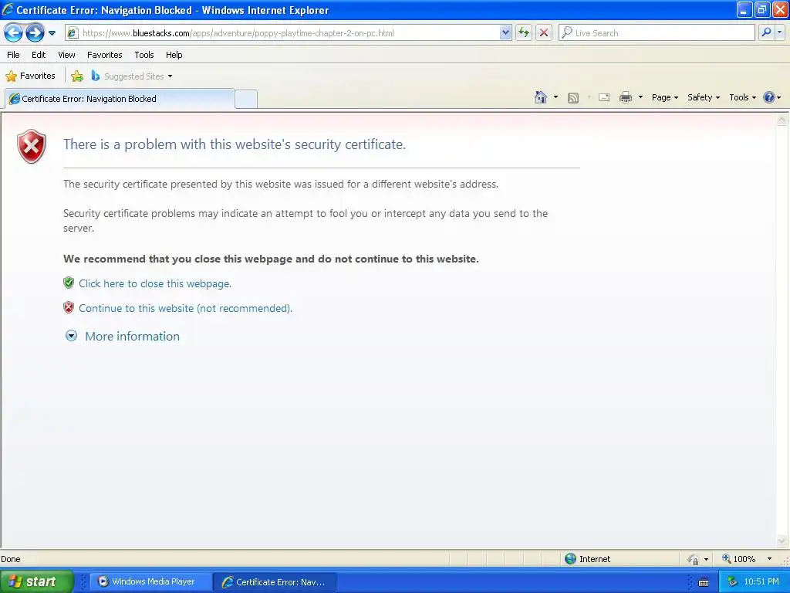Run search with the magnifier button

[x=766, y=32]
